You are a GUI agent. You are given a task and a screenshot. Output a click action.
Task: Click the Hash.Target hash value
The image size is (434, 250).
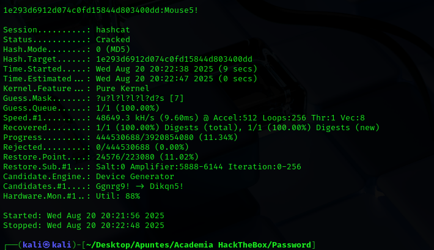pos(174,59)
